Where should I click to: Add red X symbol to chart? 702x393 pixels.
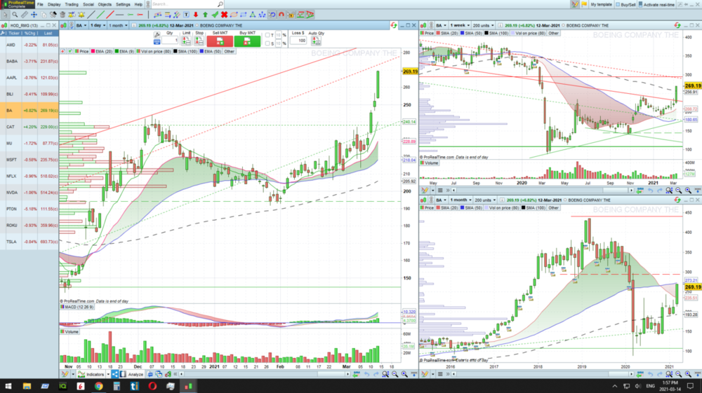[225, 15]
